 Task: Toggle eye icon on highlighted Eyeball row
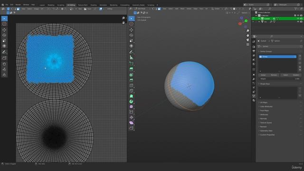tap(298, 19)
